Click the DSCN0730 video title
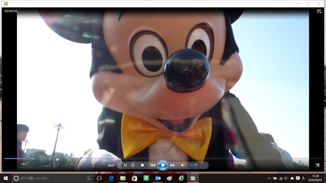326x183 pixels. pyautogui.click(x=11, y=11)
